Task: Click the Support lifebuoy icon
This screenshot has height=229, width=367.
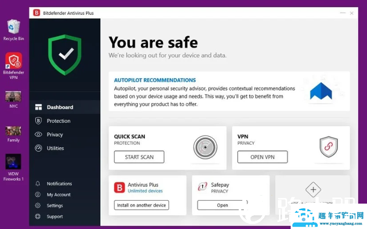Action: pyautogui.click(x=38, y=216)
